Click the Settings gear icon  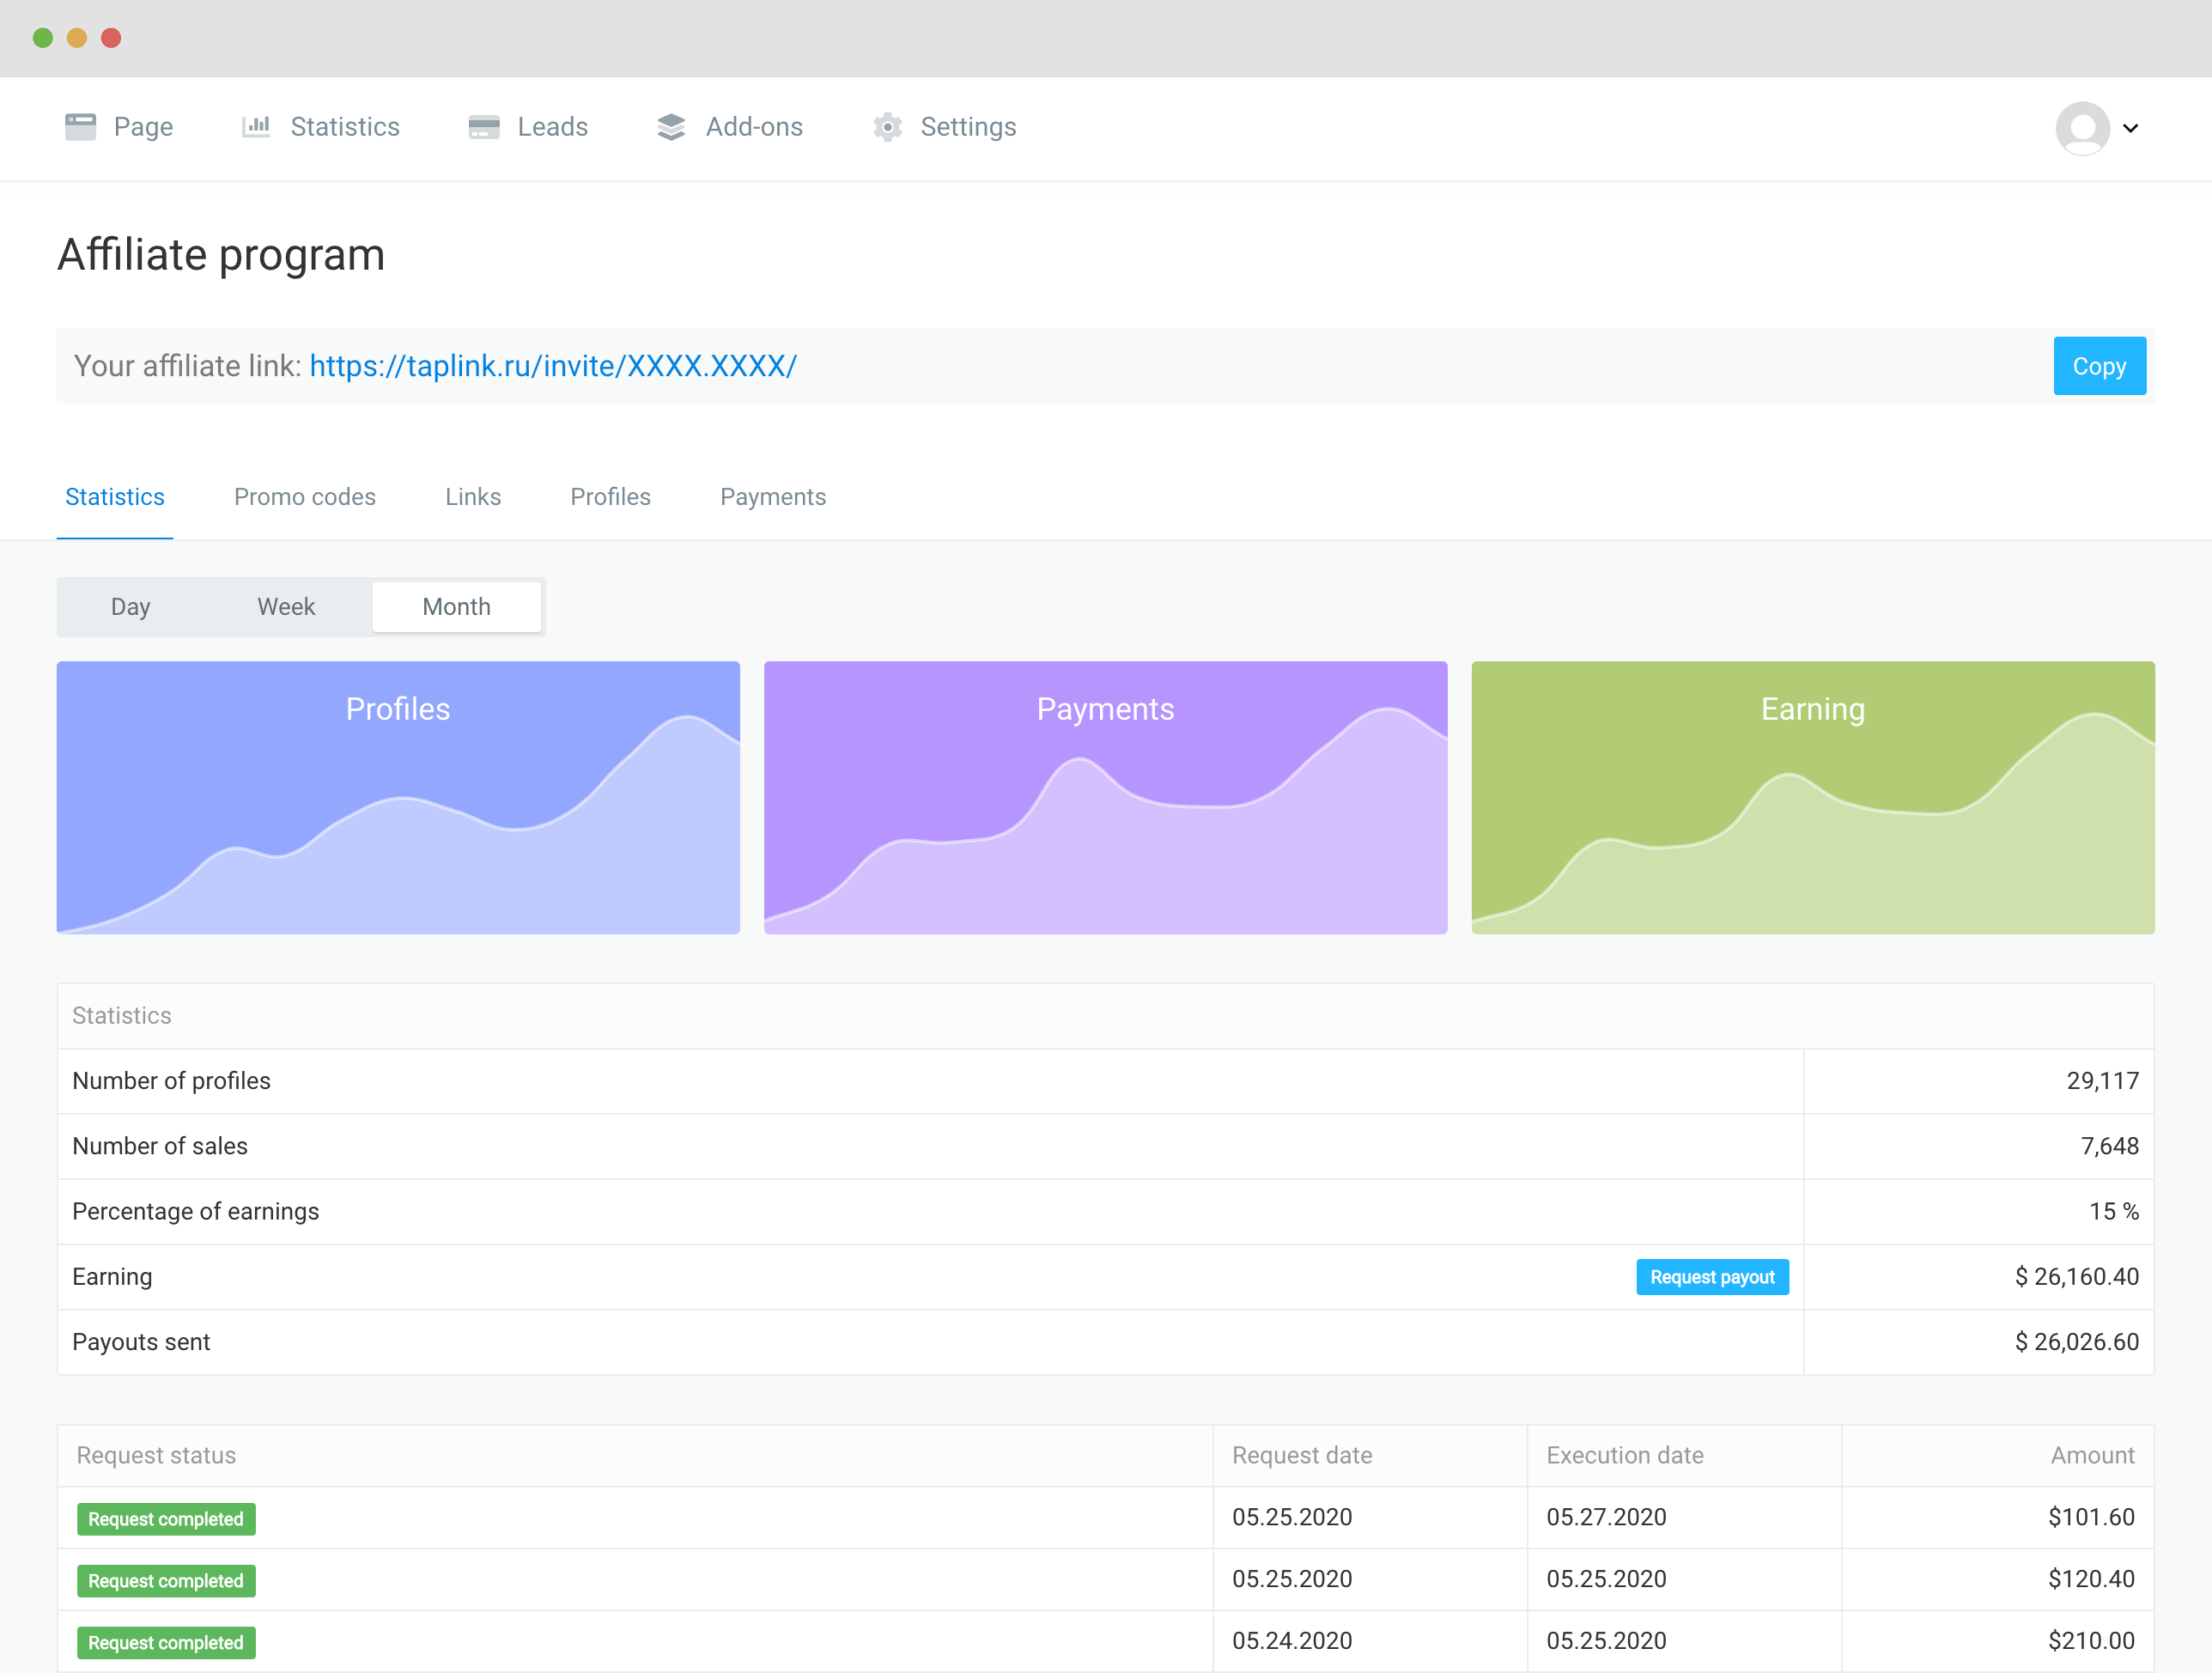(887, 127)
